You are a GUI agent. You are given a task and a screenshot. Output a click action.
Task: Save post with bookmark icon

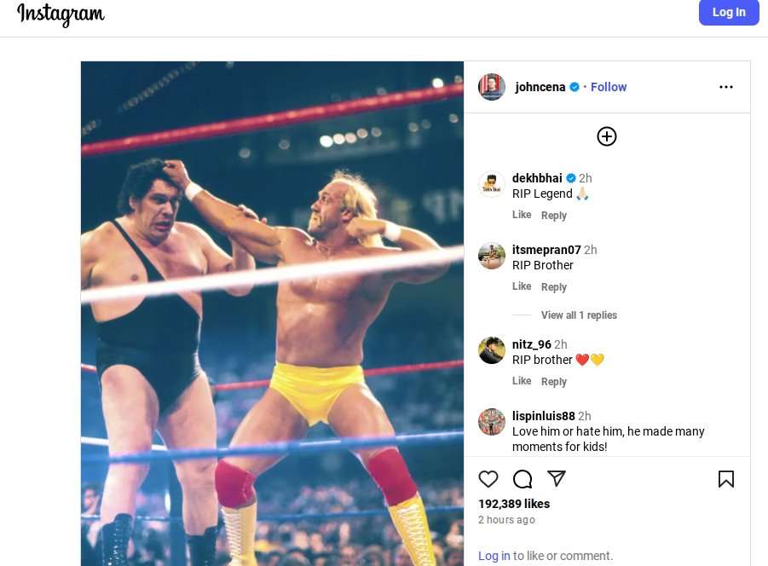726,479
